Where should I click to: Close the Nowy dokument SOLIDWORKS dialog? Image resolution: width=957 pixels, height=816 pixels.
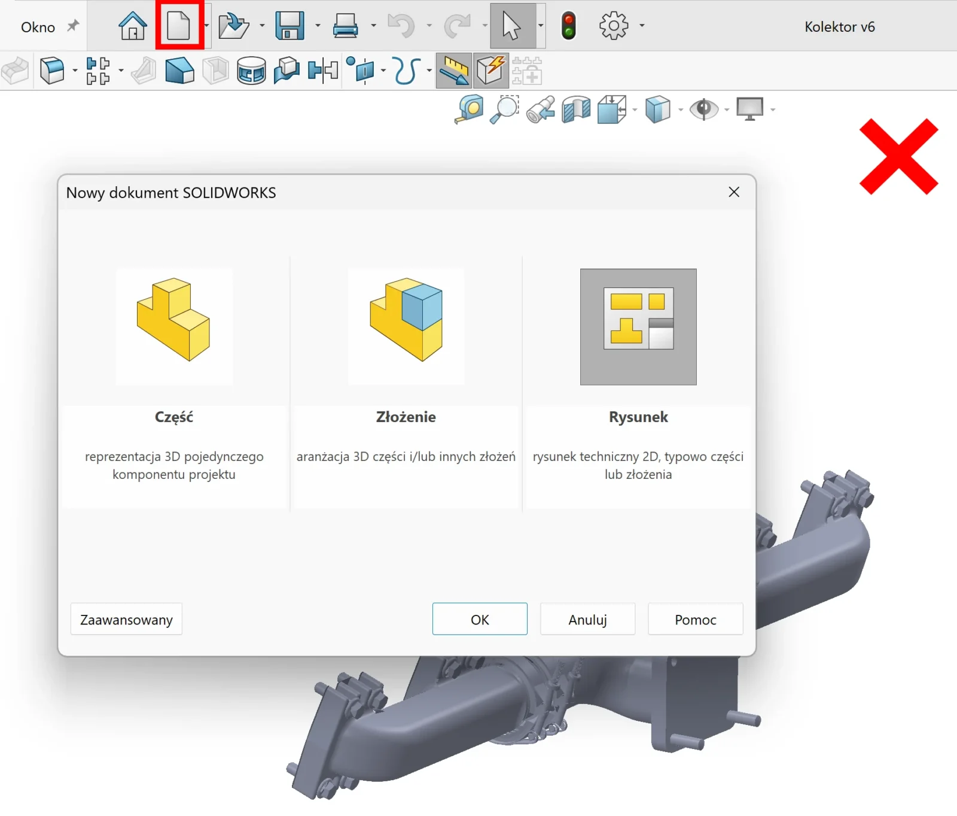(734, 192)
